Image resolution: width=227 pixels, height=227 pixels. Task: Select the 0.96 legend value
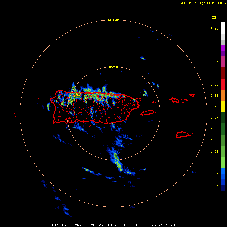point(215,163)
